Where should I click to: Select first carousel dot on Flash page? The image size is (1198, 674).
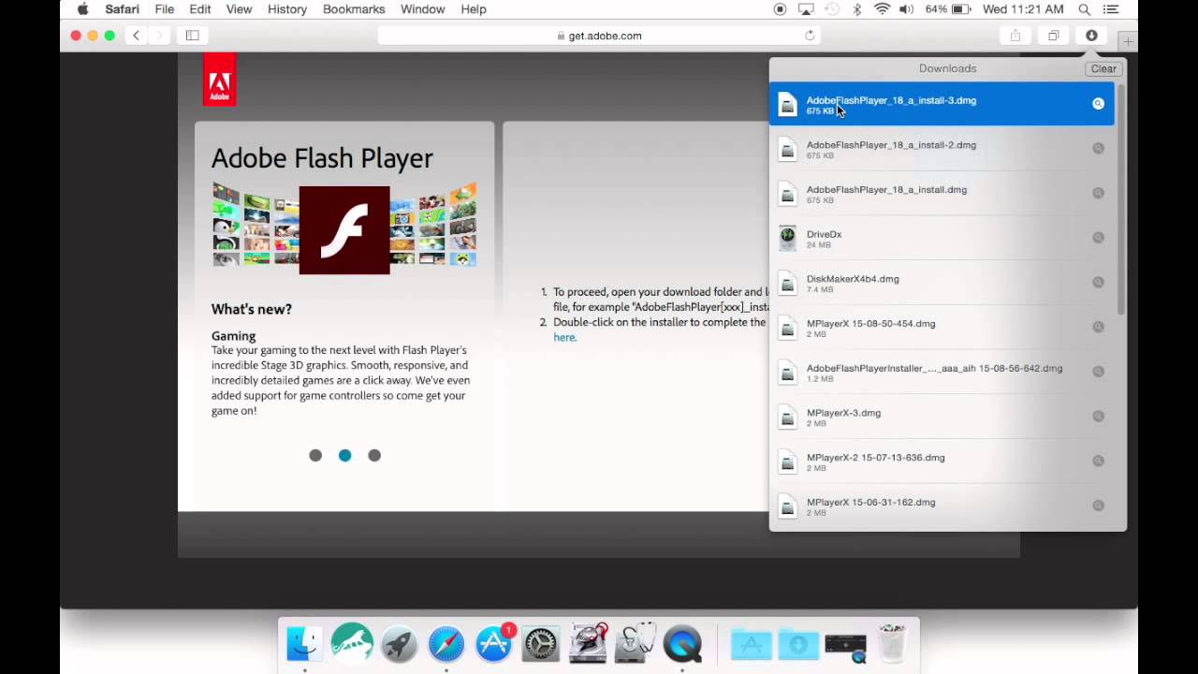(315, 455)
